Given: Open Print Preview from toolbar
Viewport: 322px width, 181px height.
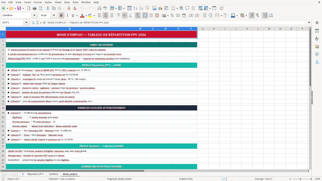Looking at the screenshot, I should click(41, 8).
